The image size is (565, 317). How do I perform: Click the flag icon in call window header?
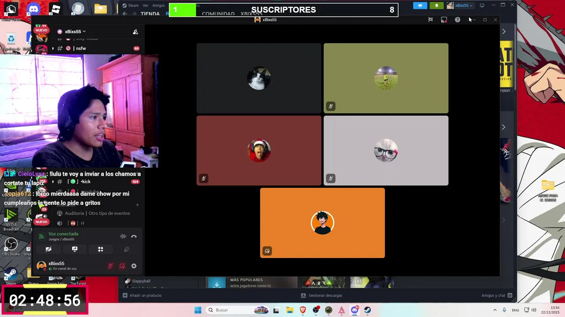click(430, 19)
